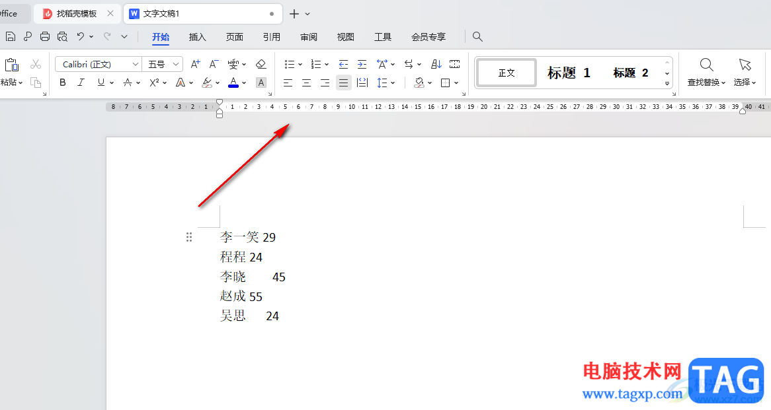Insert a numbered list

[x=315, y=64]
